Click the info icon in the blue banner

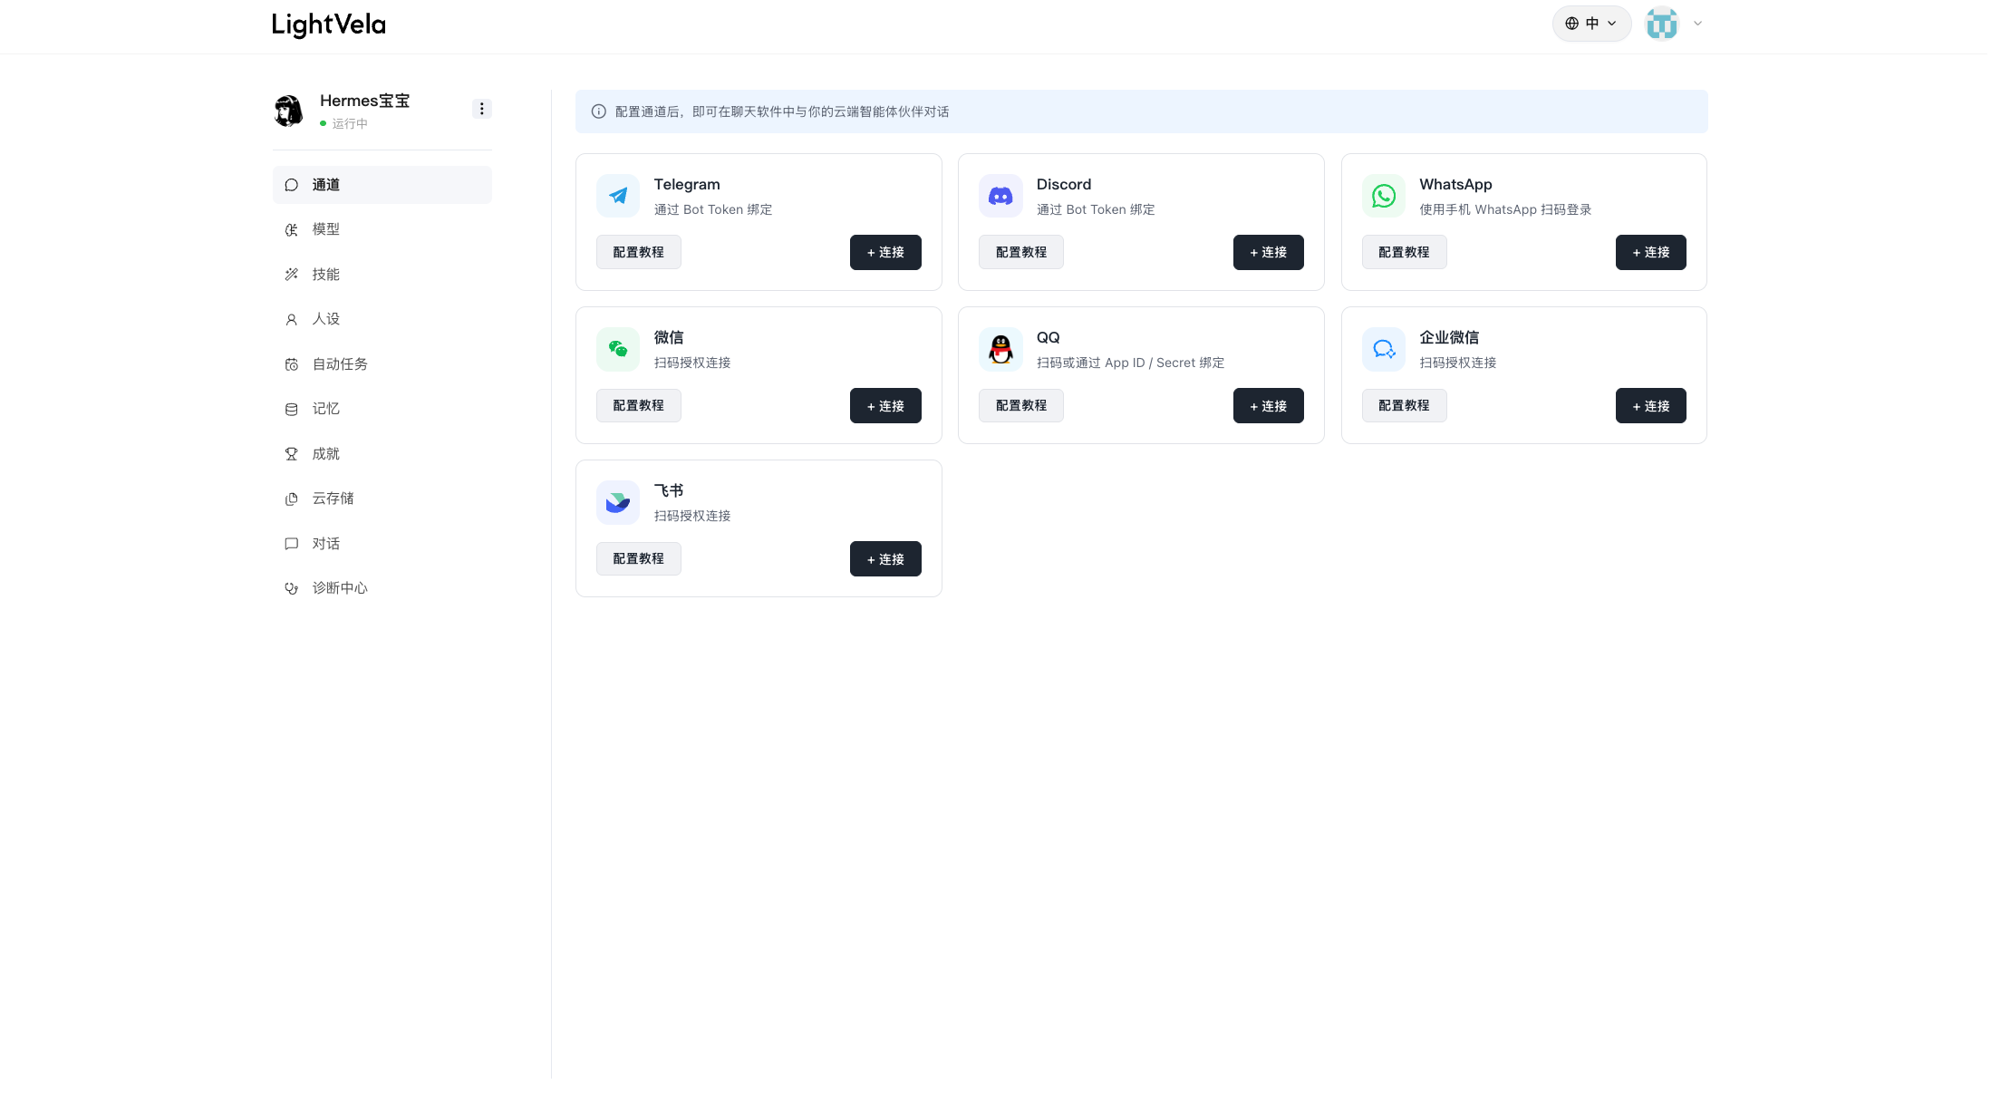599,111
